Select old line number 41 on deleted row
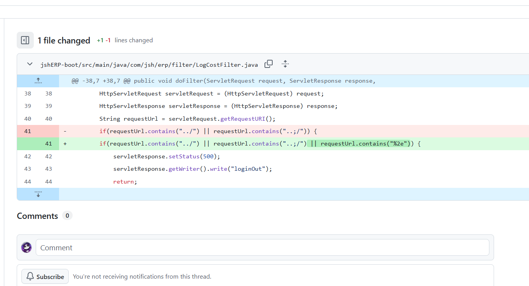This screenshot has height=286, width=529. (28, 131)
